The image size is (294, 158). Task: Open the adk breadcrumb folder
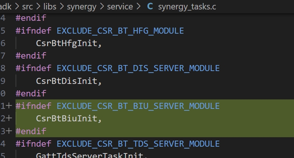click(6, 6)
